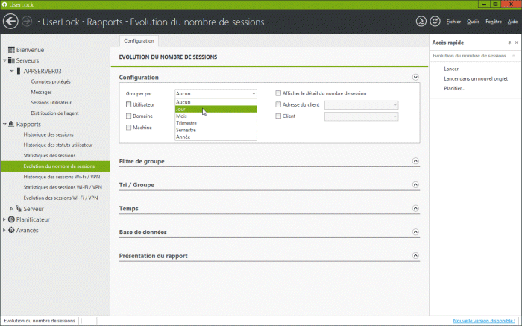
Task: Open Evolution des sessions Wi-Fi / VPN
Action: pyautogui.click(x=60, y=198)
